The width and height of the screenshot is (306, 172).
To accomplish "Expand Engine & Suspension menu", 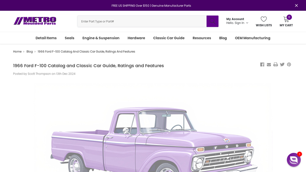I will tap(101, 38).
